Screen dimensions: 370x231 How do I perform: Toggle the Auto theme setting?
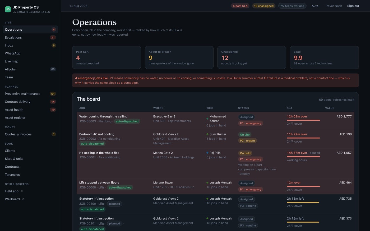(x=315, y=6)
